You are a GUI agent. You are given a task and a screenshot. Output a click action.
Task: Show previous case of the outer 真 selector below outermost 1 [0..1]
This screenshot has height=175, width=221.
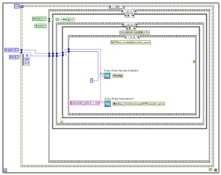[125, 16]
